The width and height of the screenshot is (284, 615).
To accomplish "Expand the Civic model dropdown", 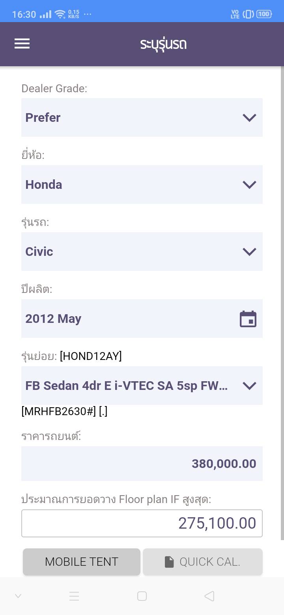I will click(x=142, y=252).
